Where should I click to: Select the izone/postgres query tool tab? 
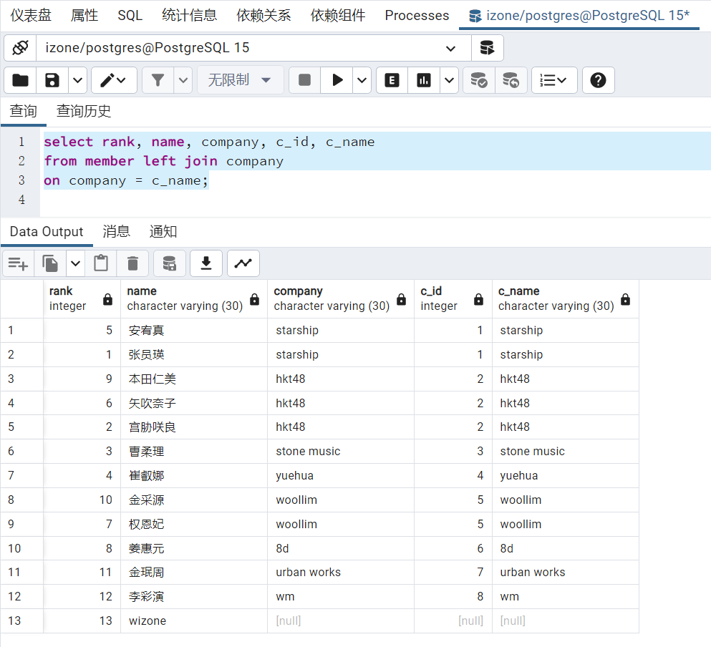579,16
